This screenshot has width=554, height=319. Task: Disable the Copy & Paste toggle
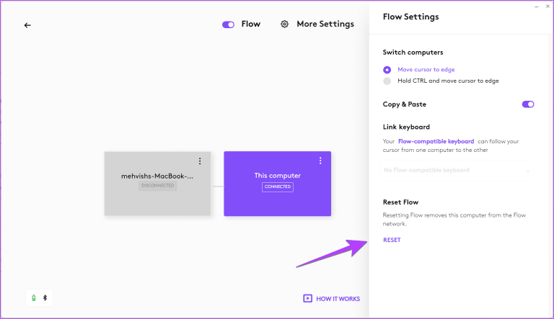pyautogui.click(x=528, y=104)
